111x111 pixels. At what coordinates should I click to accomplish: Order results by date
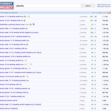point(105,13)
